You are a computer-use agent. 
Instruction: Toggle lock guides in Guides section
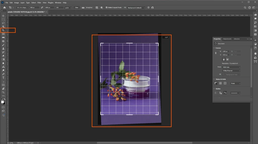coord(220,93)
